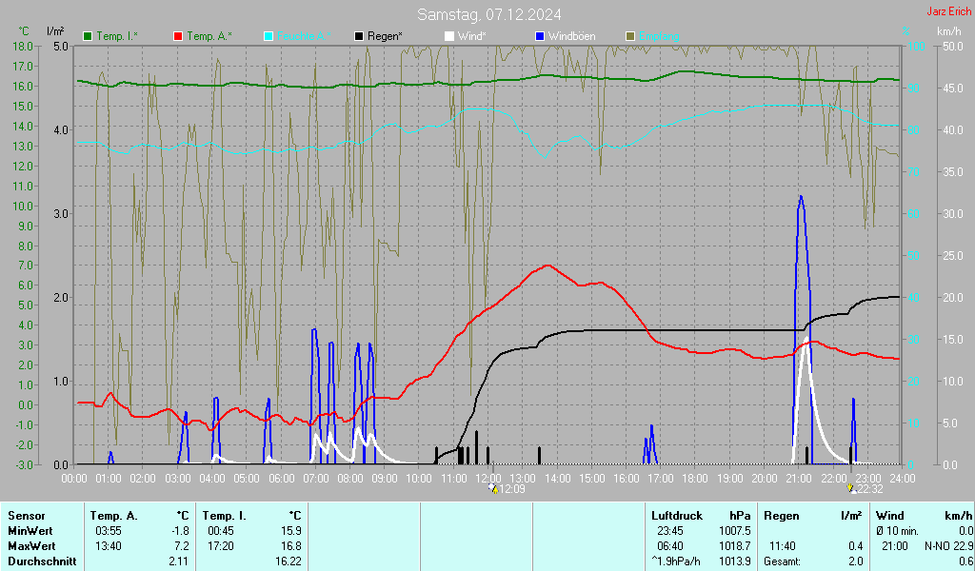Click the Sensor column header
975x571 pixels.
tap(27, 516)
